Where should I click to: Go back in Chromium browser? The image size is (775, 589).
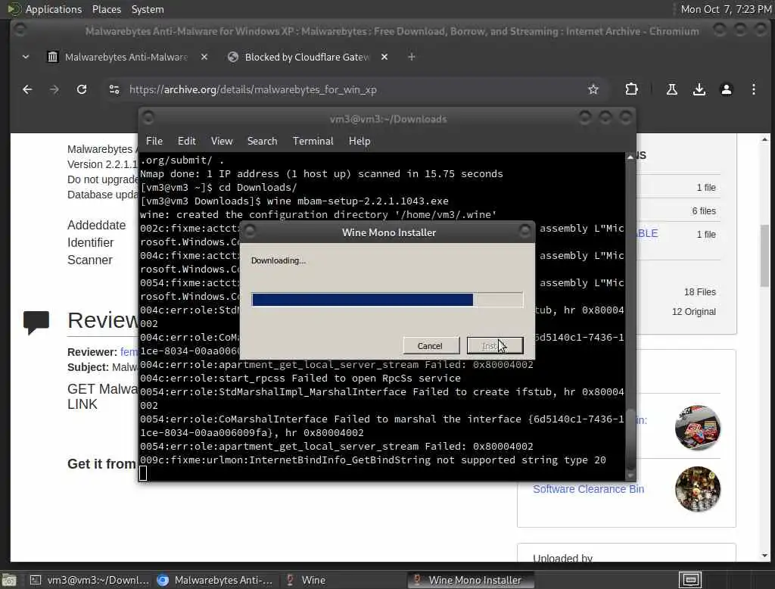(27, 89)
